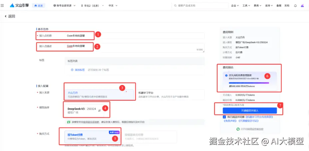
Task: Click the 接入点描述 text area
Action: tap(135, 48)
